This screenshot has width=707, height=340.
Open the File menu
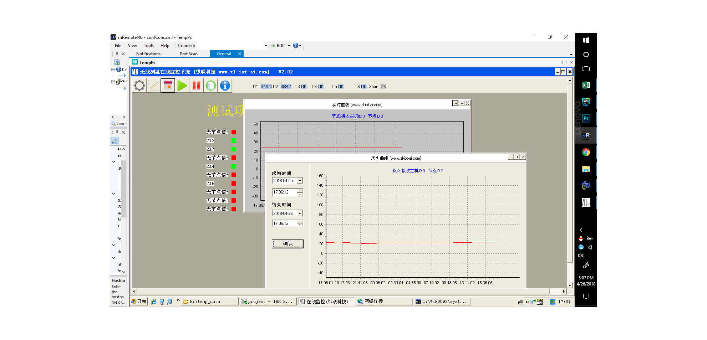118,46
